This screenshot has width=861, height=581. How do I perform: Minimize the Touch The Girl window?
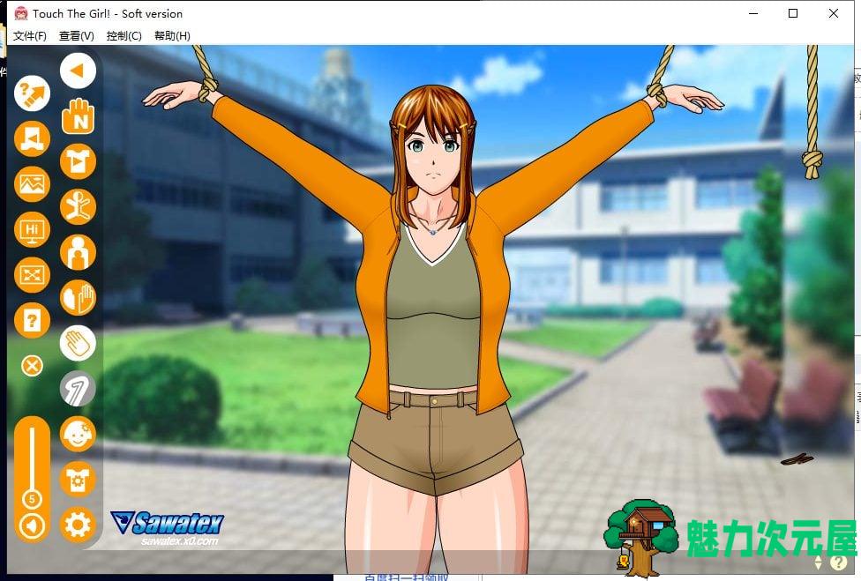point(753,13)
